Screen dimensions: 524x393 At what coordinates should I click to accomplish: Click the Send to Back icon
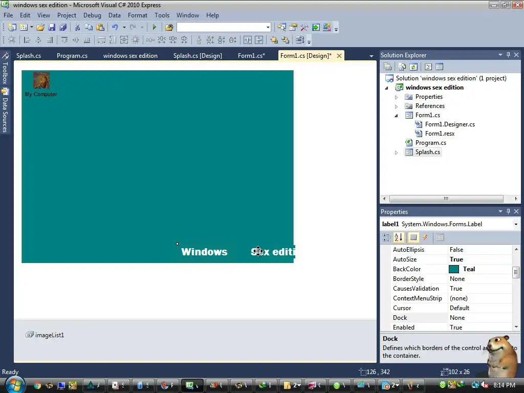point(286,40)
